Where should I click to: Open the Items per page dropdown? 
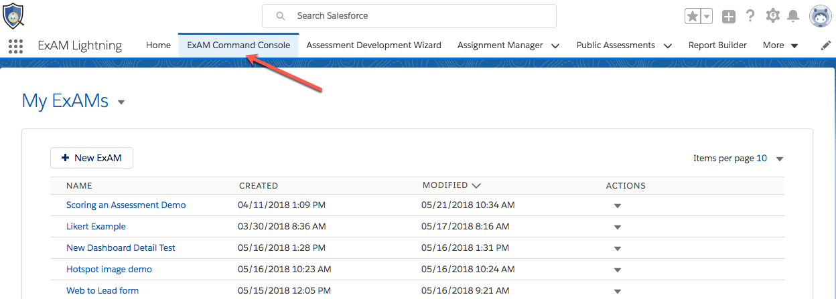[x=779, y=159]
